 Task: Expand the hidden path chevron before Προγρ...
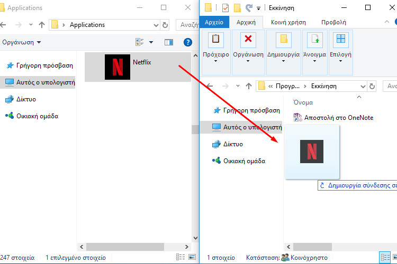click(x=270, y=86)
